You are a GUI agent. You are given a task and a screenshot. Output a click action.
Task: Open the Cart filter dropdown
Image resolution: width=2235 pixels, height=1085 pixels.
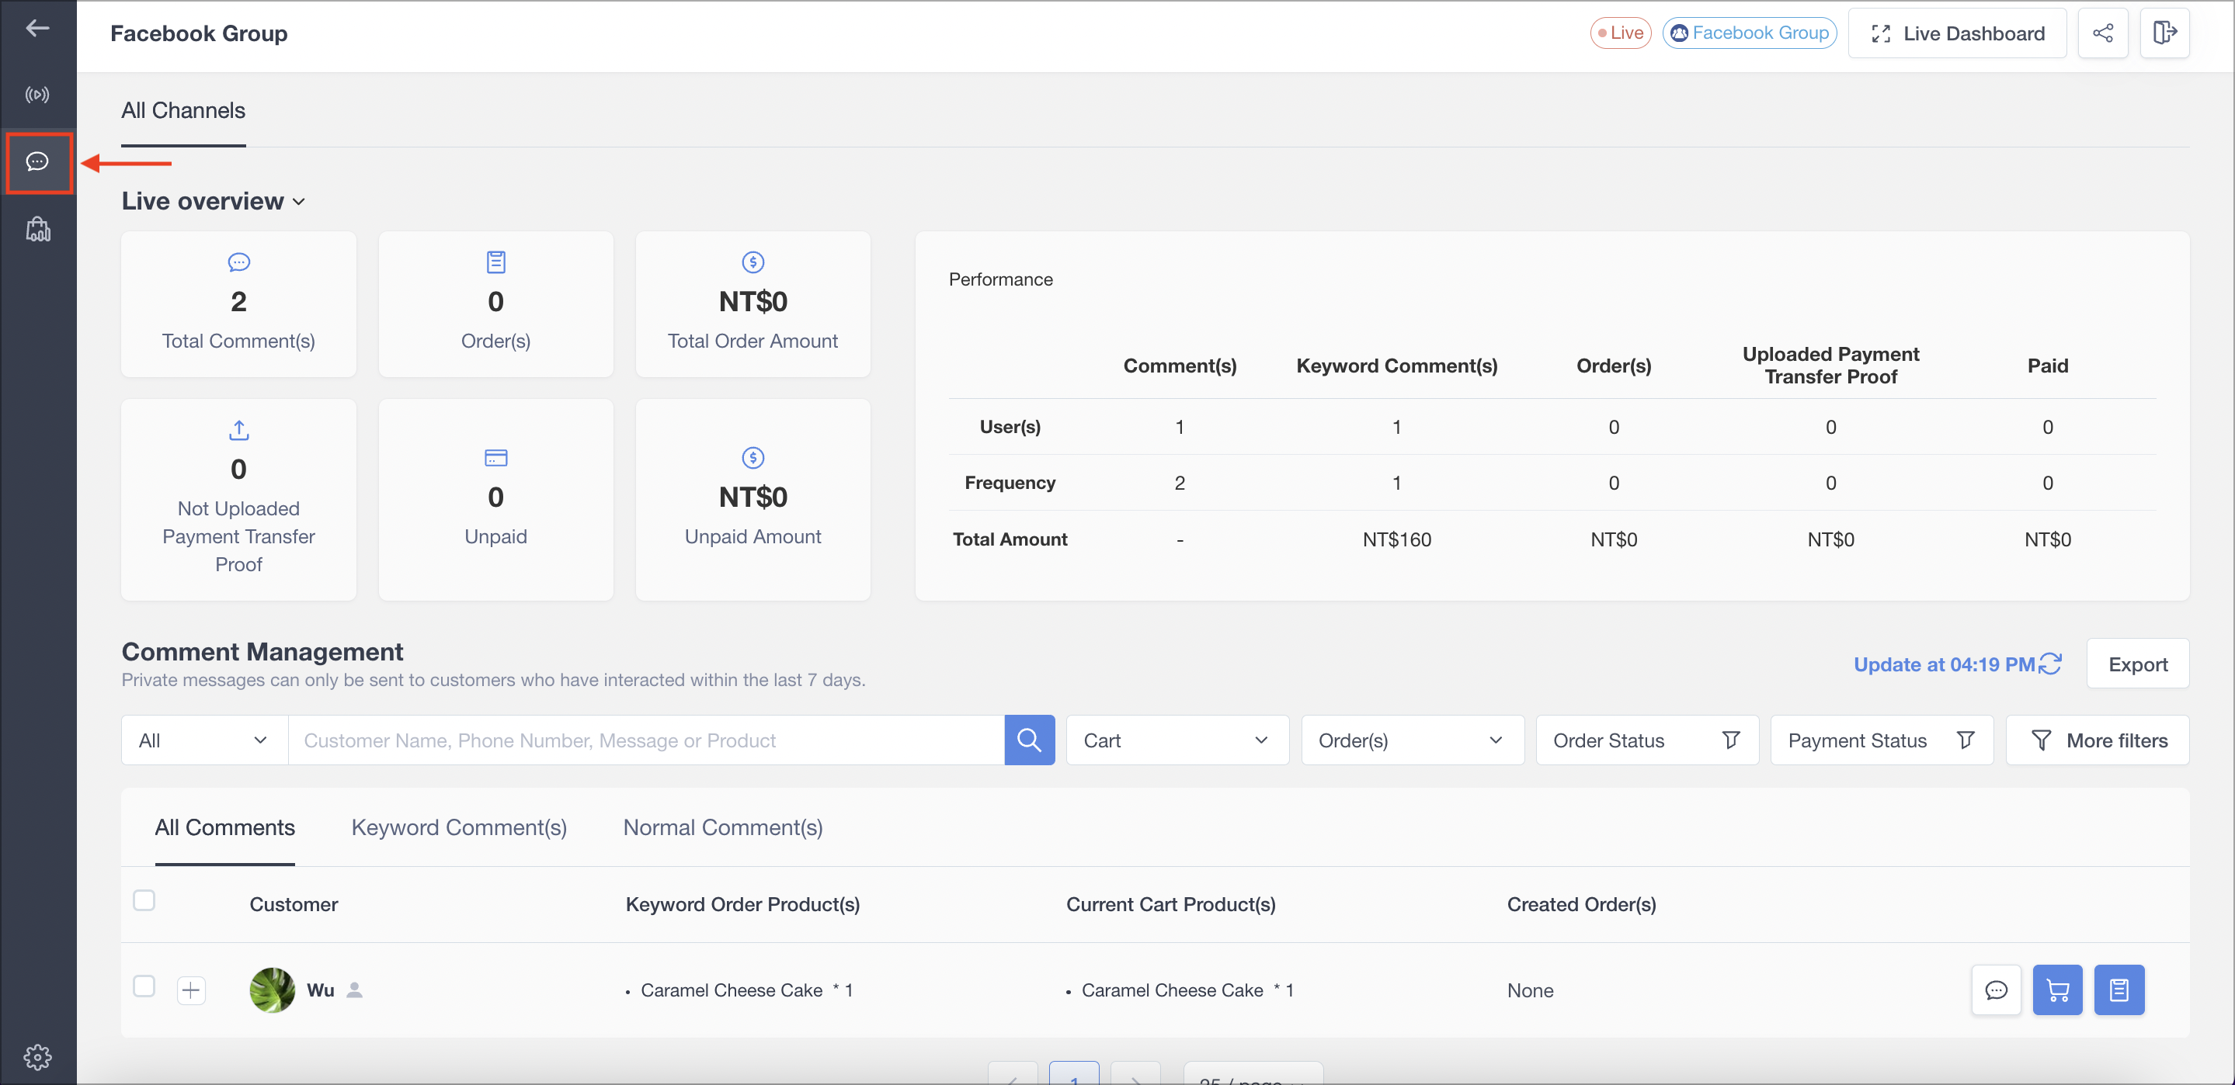(1177, 740)
